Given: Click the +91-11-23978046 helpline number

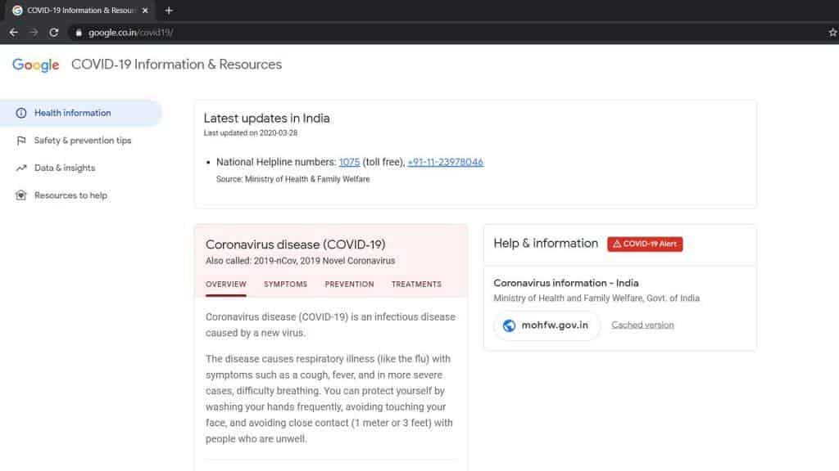Looking at the screenshot, I should 445,162.
